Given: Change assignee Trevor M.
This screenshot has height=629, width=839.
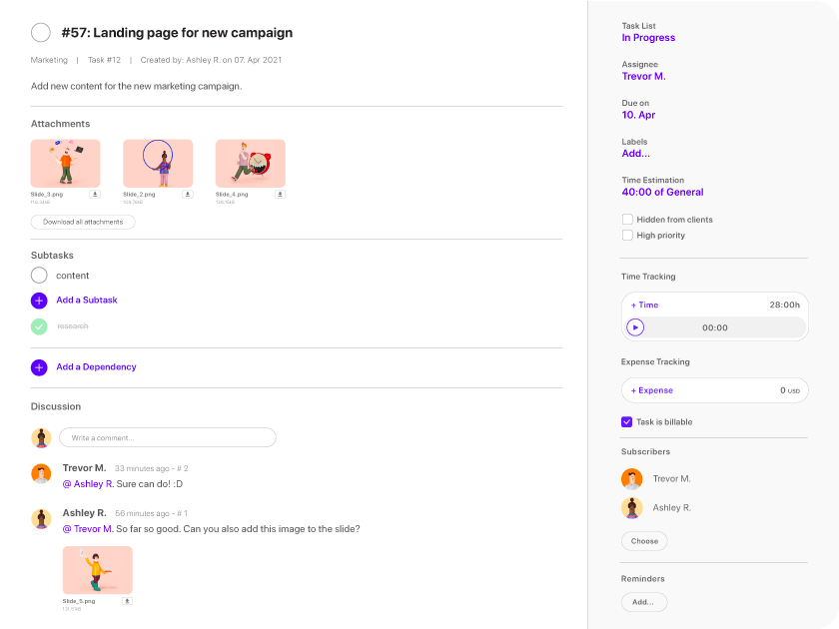Looking at the screenshot, I should tap(643, 76).
